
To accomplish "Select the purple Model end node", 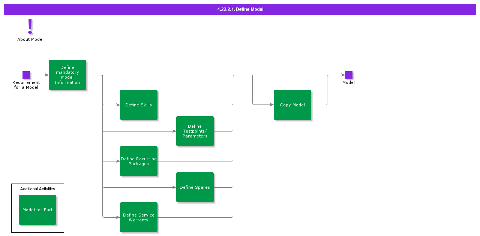I will click(x=348, y=75).
